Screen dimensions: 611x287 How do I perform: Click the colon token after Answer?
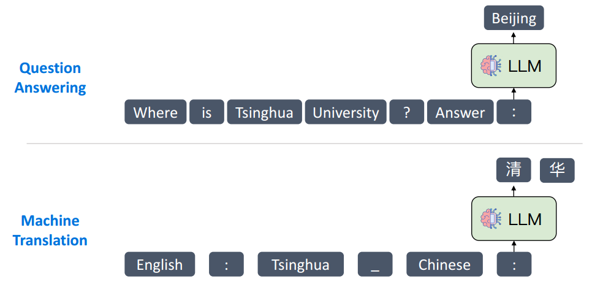[514, 112]
